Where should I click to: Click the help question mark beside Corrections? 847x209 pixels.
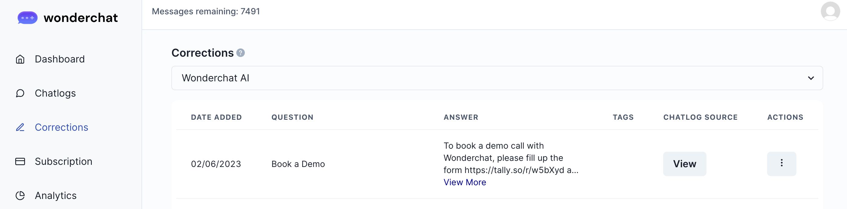pos(241,53)
